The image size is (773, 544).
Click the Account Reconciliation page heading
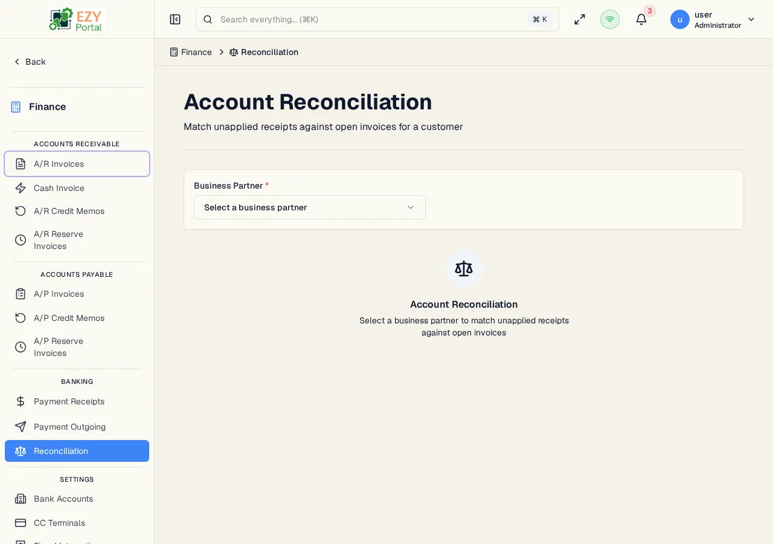(308, 102)
